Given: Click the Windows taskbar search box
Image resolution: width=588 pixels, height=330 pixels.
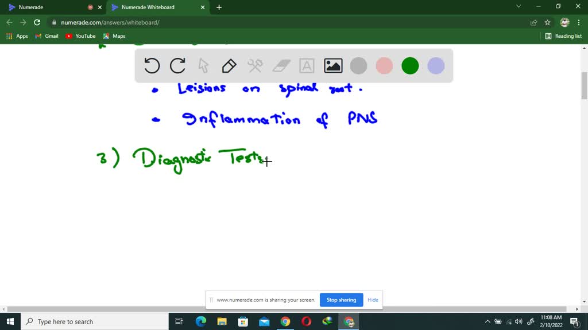Looking at the screenshot, I should pyautogui.click(x=95, y=321).
